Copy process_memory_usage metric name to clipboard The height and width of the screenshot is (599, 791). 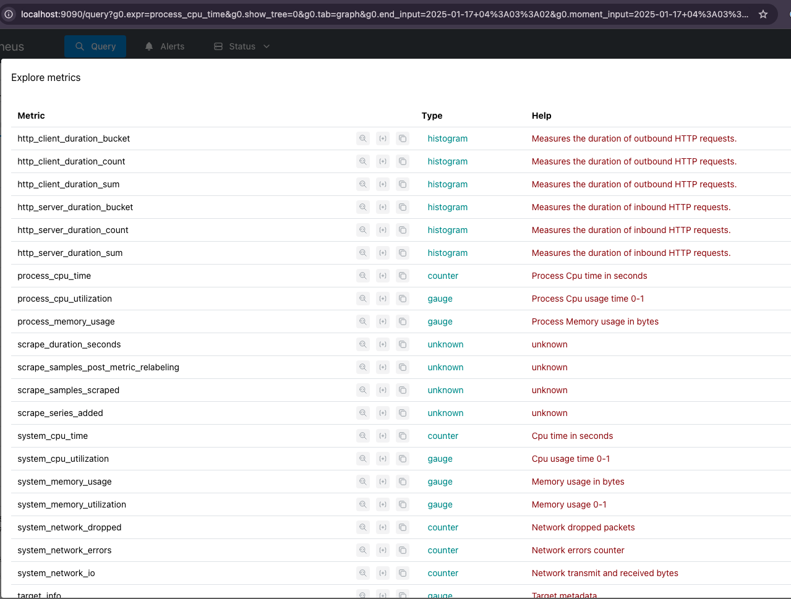point(403,321)
